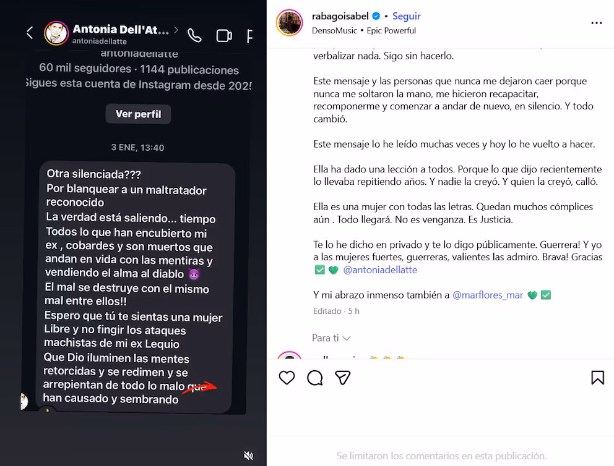Expand the Para ti comments sort dropdown

coord(331,338)
